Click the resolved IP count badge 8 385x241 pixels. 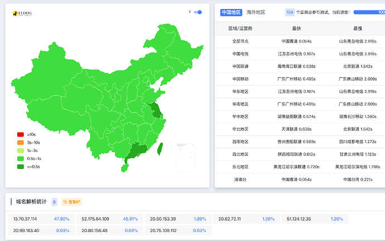click(x=54, y=201)
